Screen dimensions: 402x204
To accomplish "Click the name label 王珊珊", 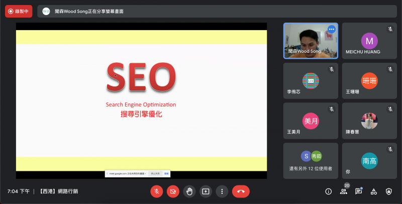I will tap(352, 92).
